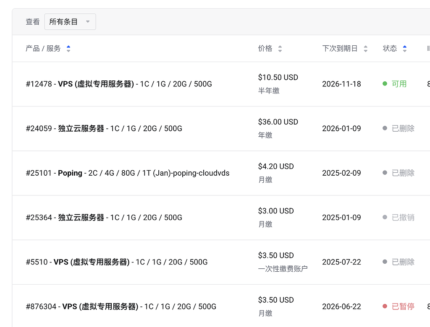
Task: Click the 价格 column header
Action: tap(265, 49)
